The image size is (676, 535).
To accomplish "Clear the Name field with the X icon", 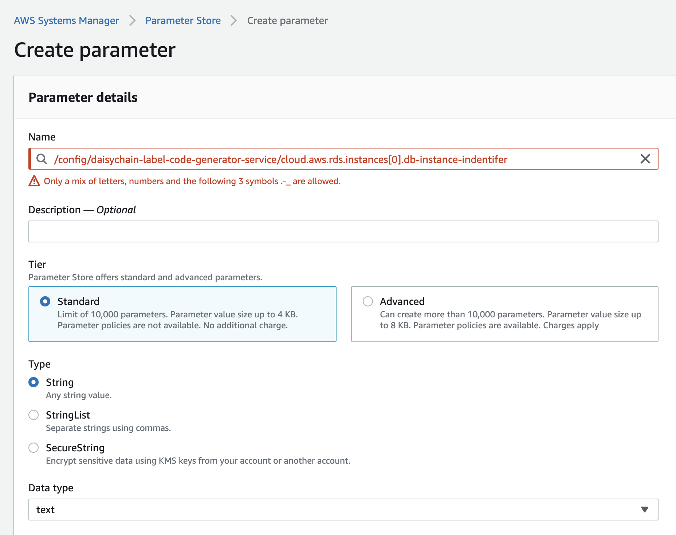I will coord(645,159).
